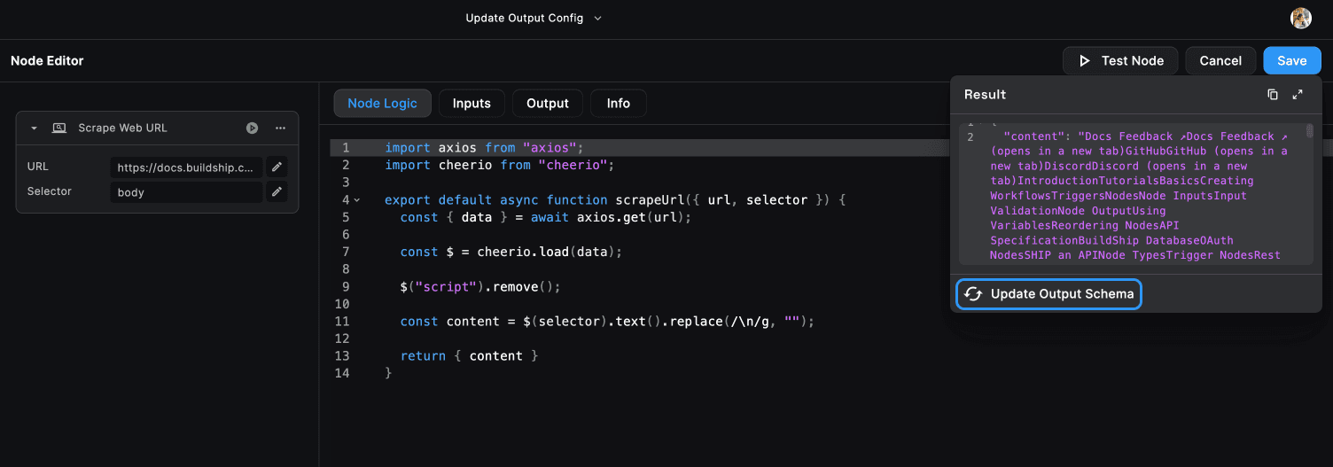Switch to the Output tab
Image resolution: width=1333 pixels, height=467 pixels.
point(547,104)
